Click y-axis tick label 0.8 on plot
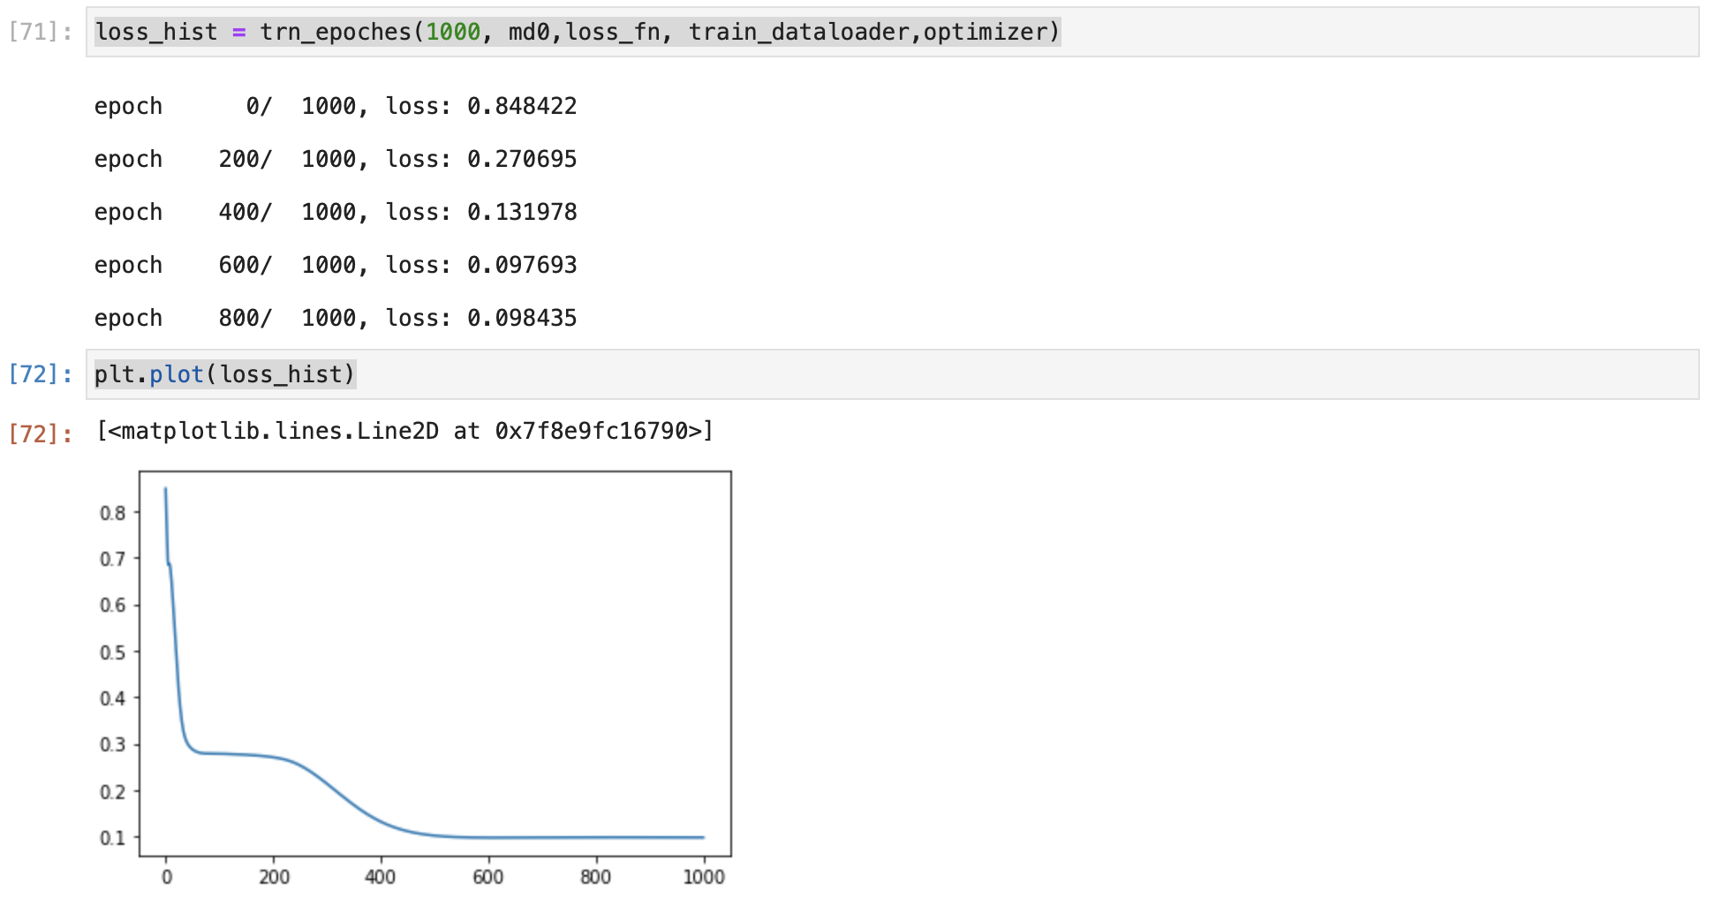1715x897 pixels. pyautogui.click(x=113, y=513)
